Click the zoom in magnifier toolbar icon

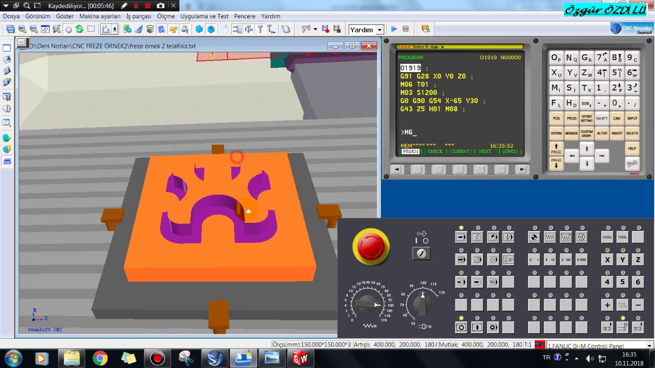tap(22, 29)
